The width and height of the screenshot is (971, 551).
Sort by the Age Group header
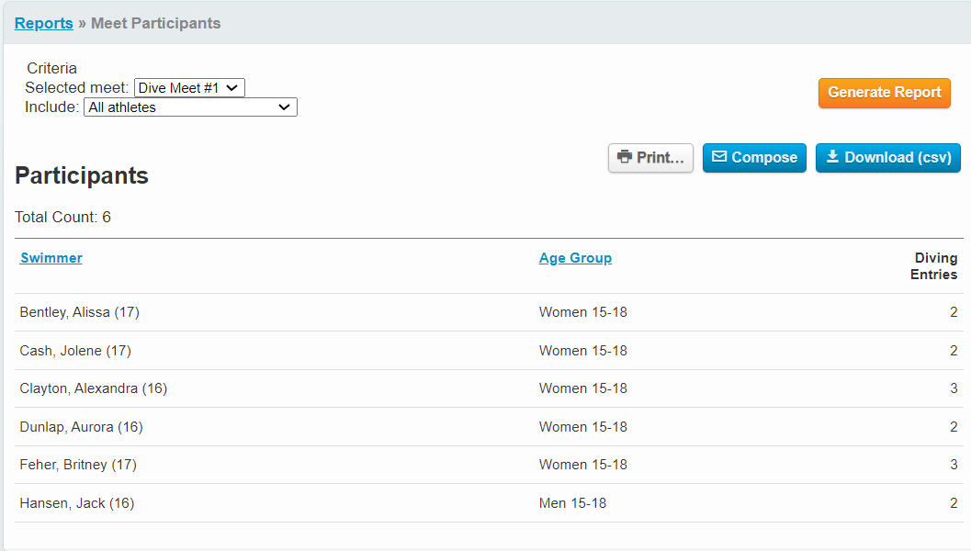575,258
